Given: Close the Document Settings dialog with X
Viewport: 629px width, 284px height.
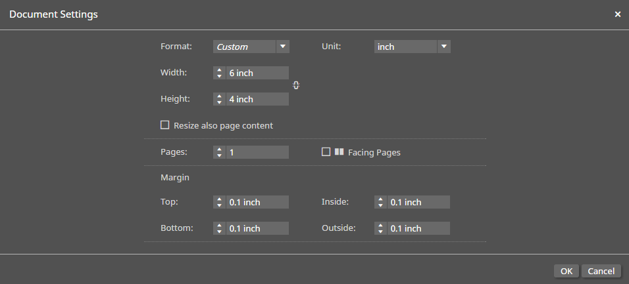Looking at the screenshot, I should [x=617, y=14].
